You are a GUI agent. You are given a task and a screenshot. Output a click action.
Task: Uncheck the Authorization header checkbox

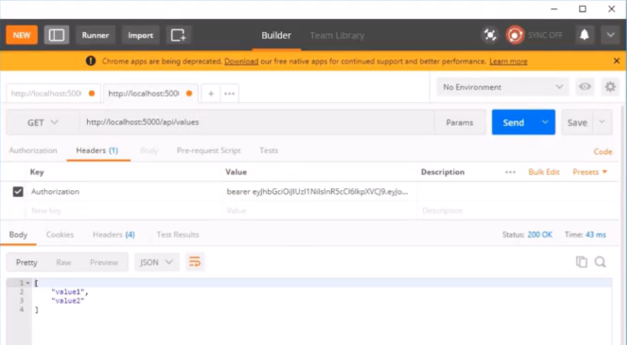18,192
